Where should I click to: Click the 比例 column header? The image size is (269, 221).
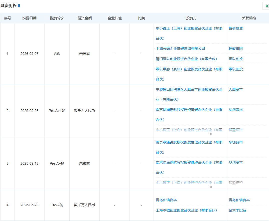(142, 18)
